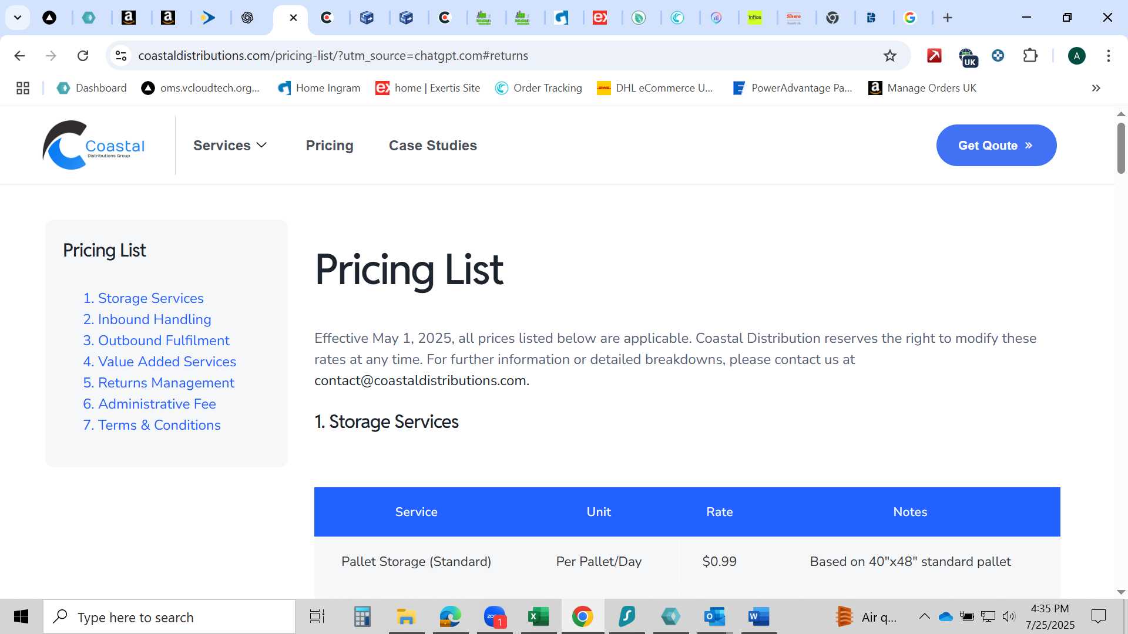Show hidden system tray icons
Image resolution: width=1128 pixels, height=634 pixels.
(924, 616)
